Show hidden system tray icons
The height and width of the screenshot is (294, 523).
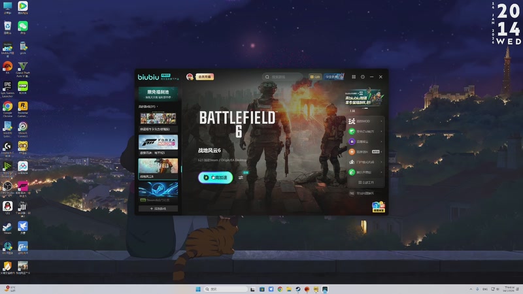471,289
